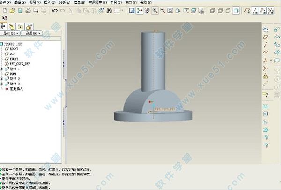Open the Layers tool icon
This screenshot has height=190, width=281.
pos(193,11)
